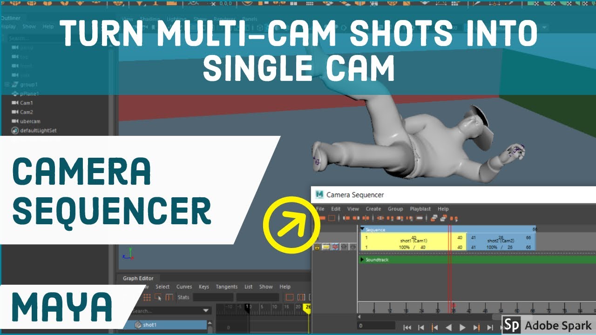Step back one frame in sequencer

click(421, 328)
